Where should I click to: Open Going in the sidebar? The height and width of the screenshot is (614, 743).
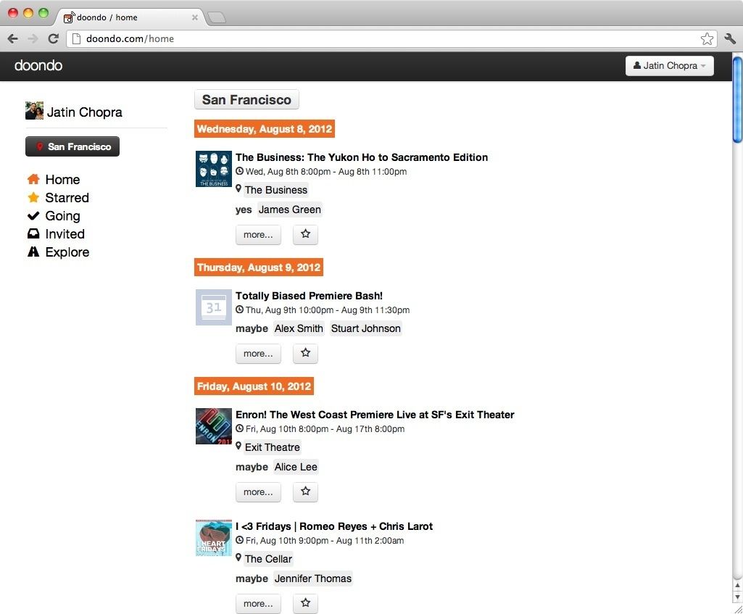62,216
